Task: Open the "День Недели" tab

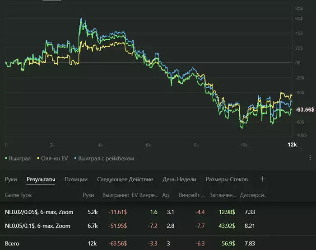Action: pyautogui.click(x=179, y=179)
